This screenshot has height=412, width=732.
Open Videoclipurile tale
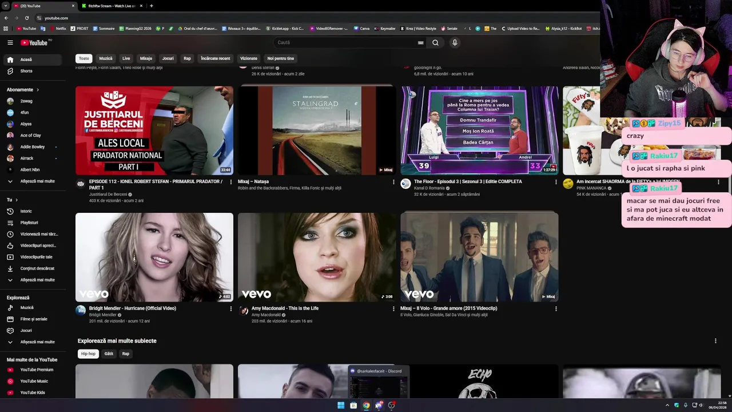coord(33,257)
